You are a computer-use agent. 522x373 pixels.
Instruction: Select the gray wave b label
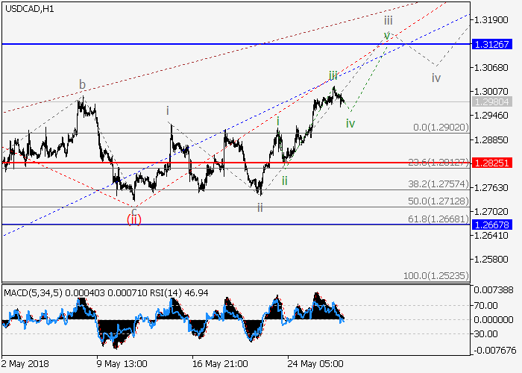(83, 84)
